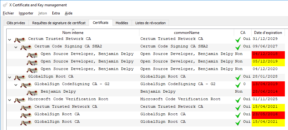Select the 01/11/2025 expiration date cell
The width and height of the screenshot is (288, 130).
[268, 100]
